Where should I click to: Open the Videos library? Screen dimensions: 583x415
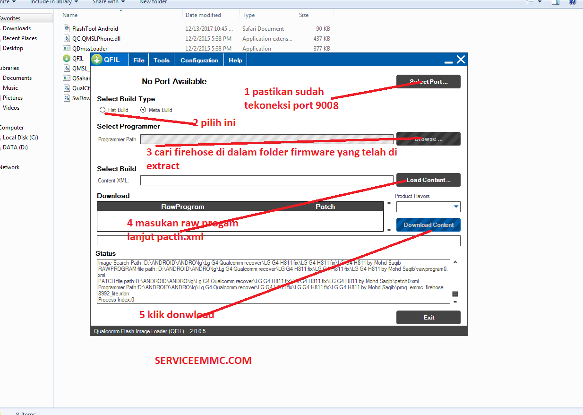click(x=11, y=108)
